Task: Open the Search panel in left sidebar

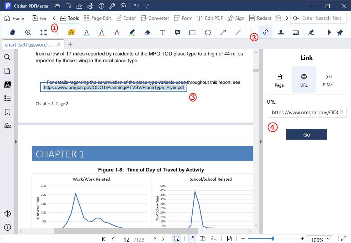Action: point(7,57)
